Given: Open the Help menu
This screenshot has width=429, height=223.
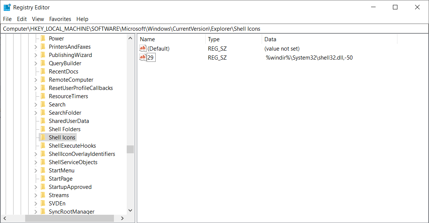Looking at the screenshot, I should (x=82, y=19).
